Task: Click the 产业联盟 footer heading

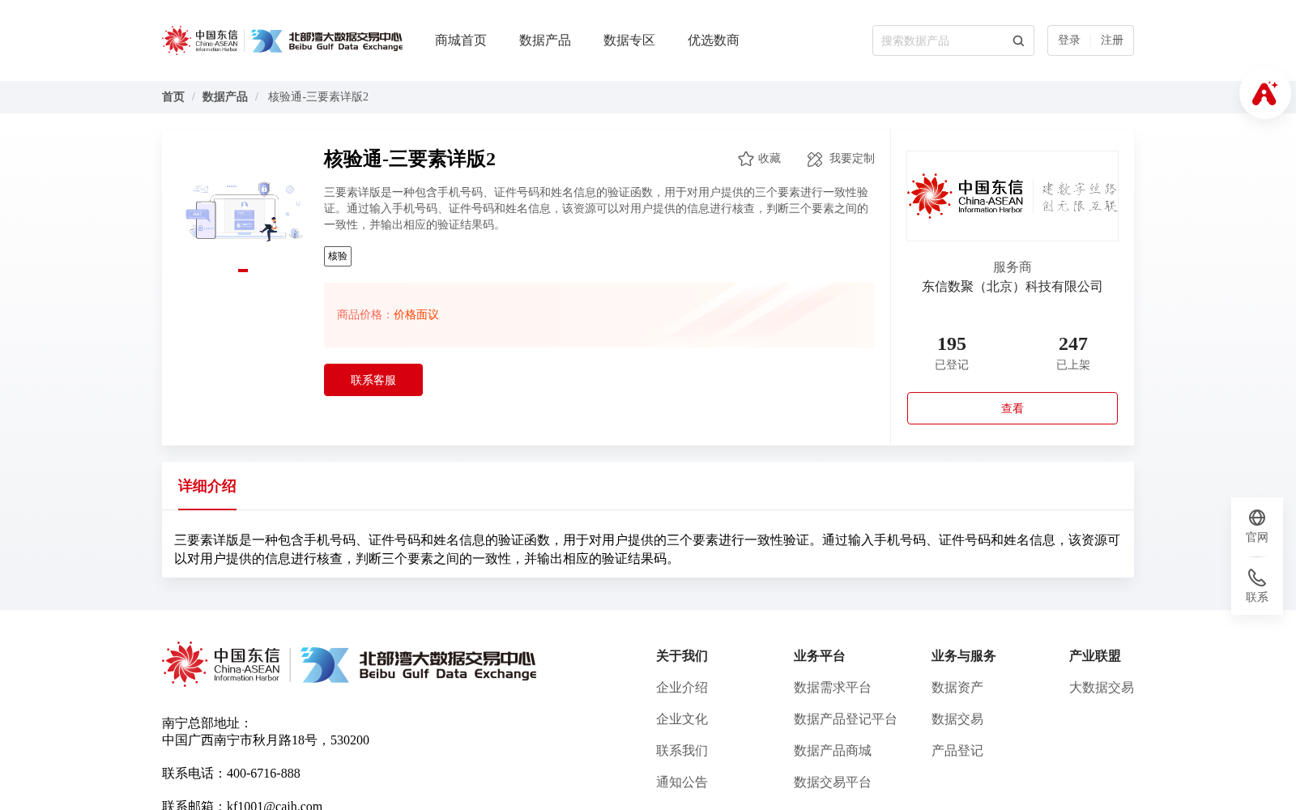Action: 1095,656
